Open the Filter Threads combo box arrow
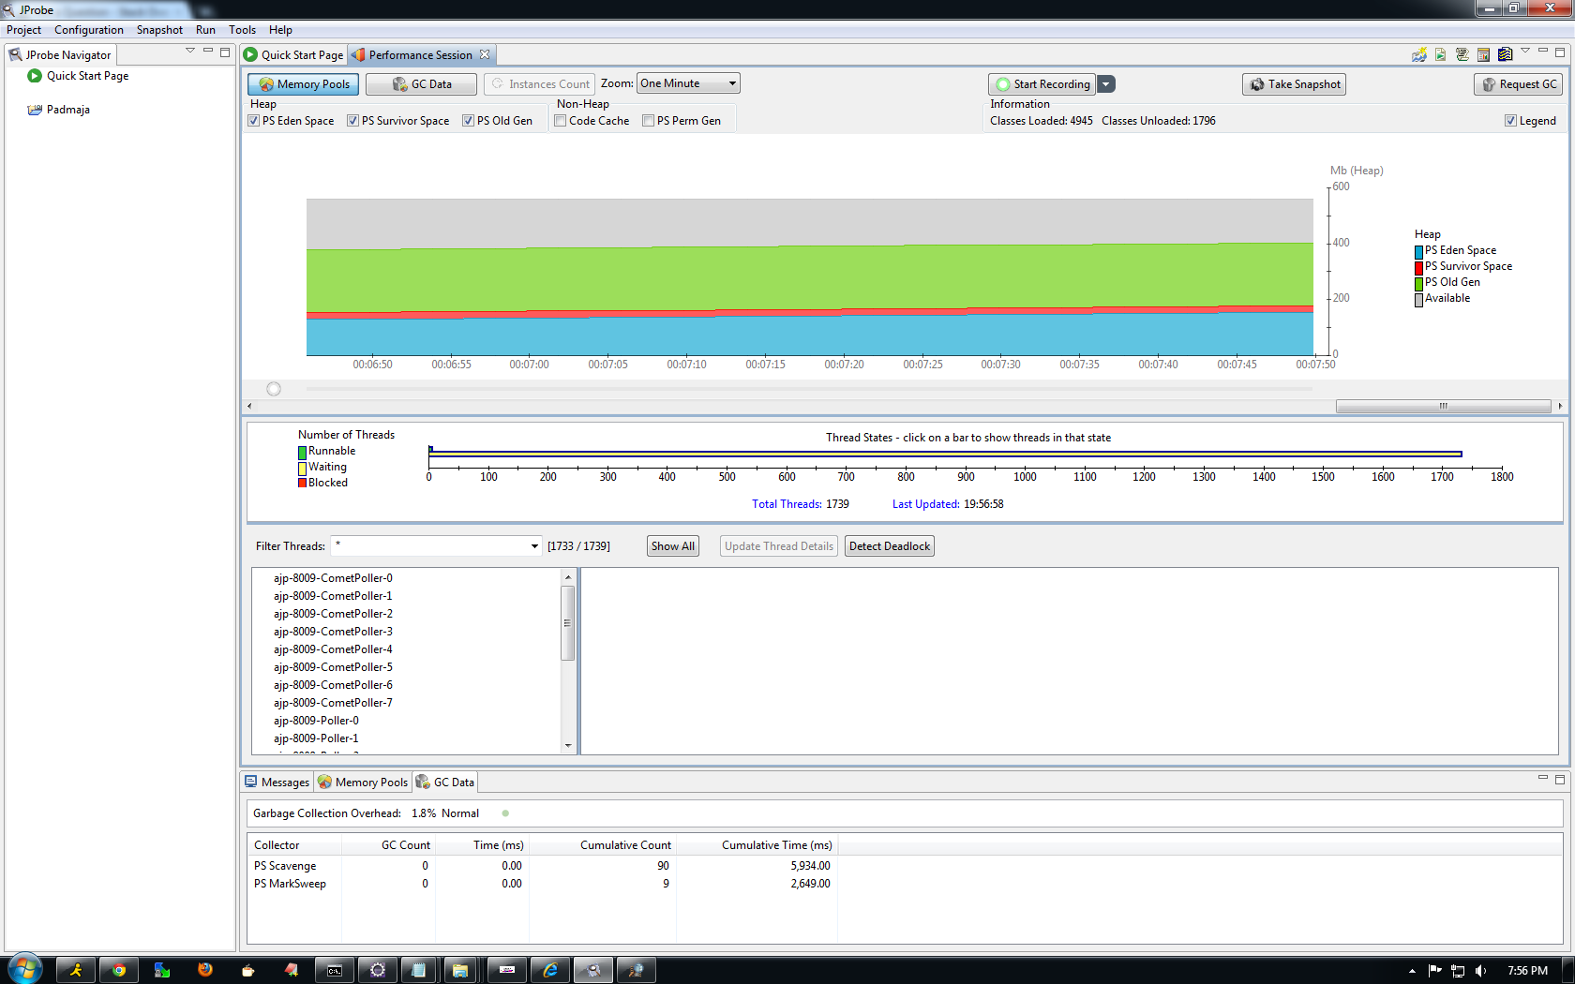This screenshot has height=984, width=1575. pos(534,546)
